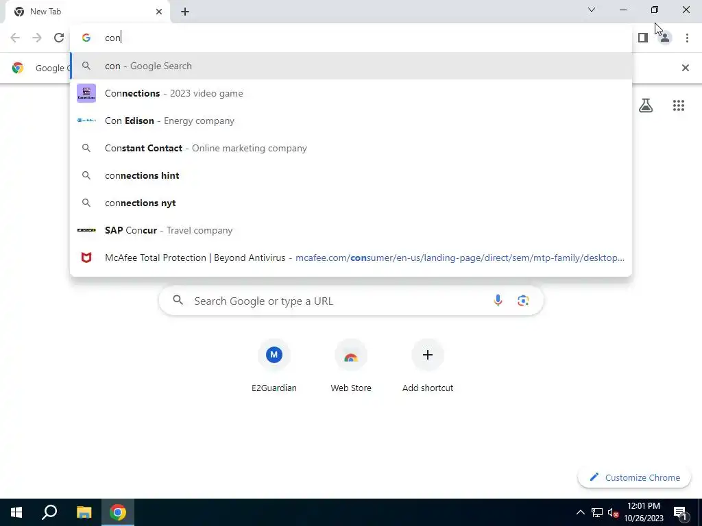The height and width of the screenshot is (526, 702).
Task: Open tab search dropdown chevron
Action: pyautogui.click(x=592, y=10)
